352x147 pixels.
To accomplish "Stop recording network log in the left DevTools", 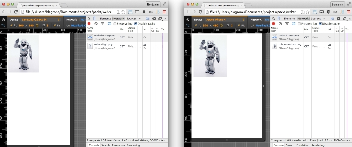I will click(89, 23).
